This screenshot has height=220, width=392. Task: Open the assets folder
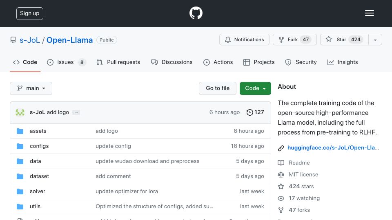[x=38, y=131]
